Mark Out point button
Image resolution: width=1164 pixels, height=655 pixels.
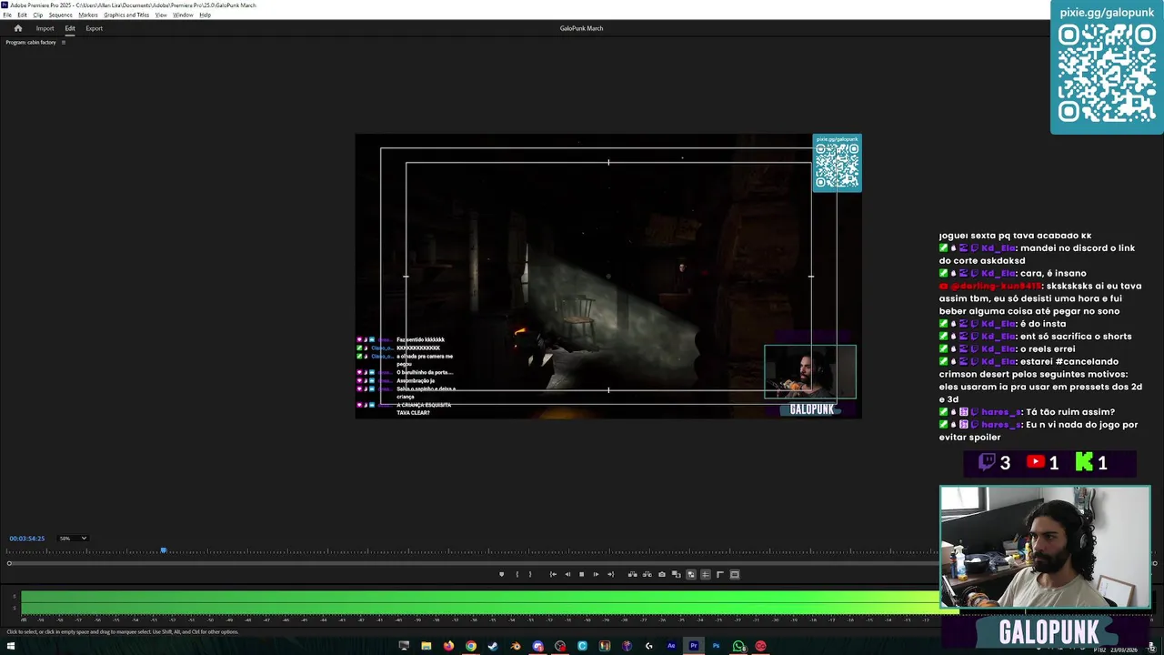pyautogui.click(x=530, y=574)
